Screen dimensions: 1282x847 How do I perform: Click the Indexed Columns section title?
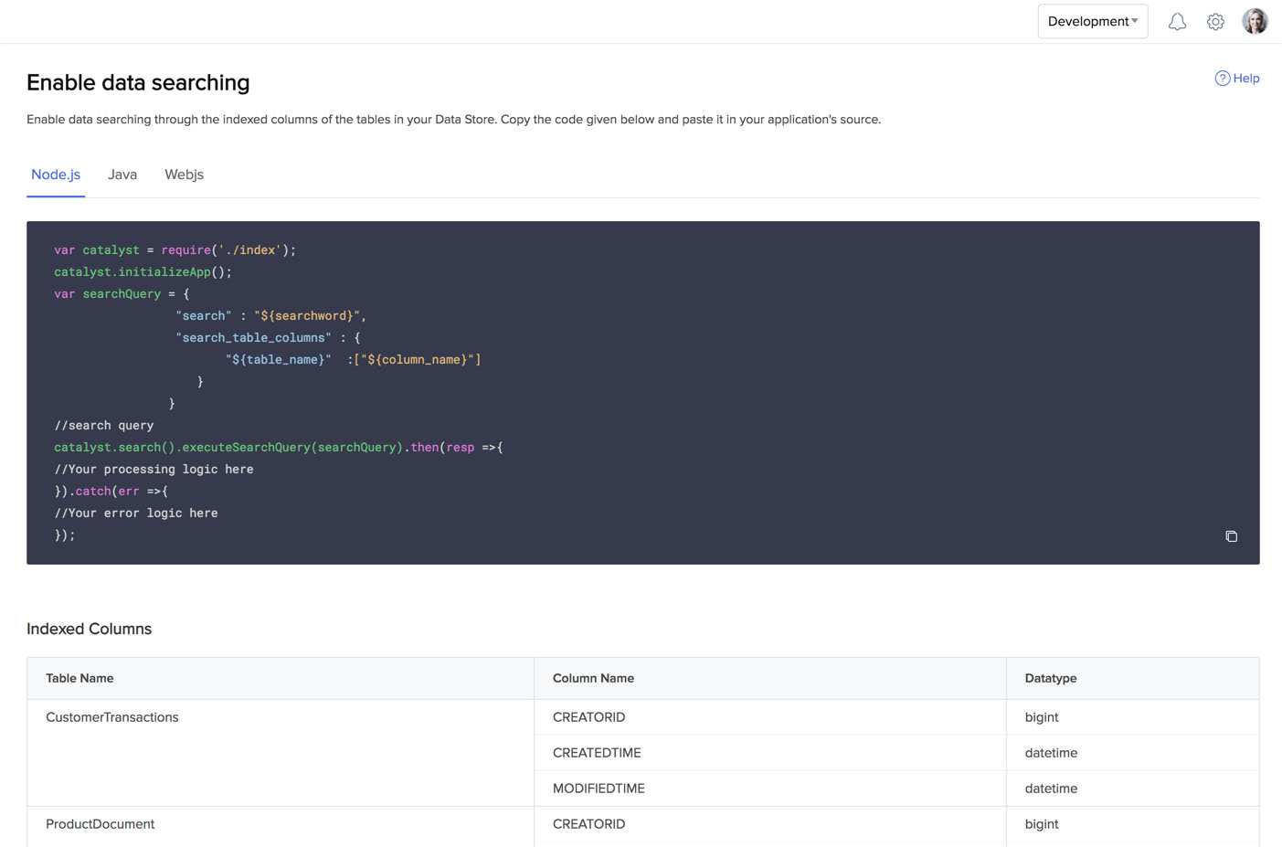click(x=90, y=629)
